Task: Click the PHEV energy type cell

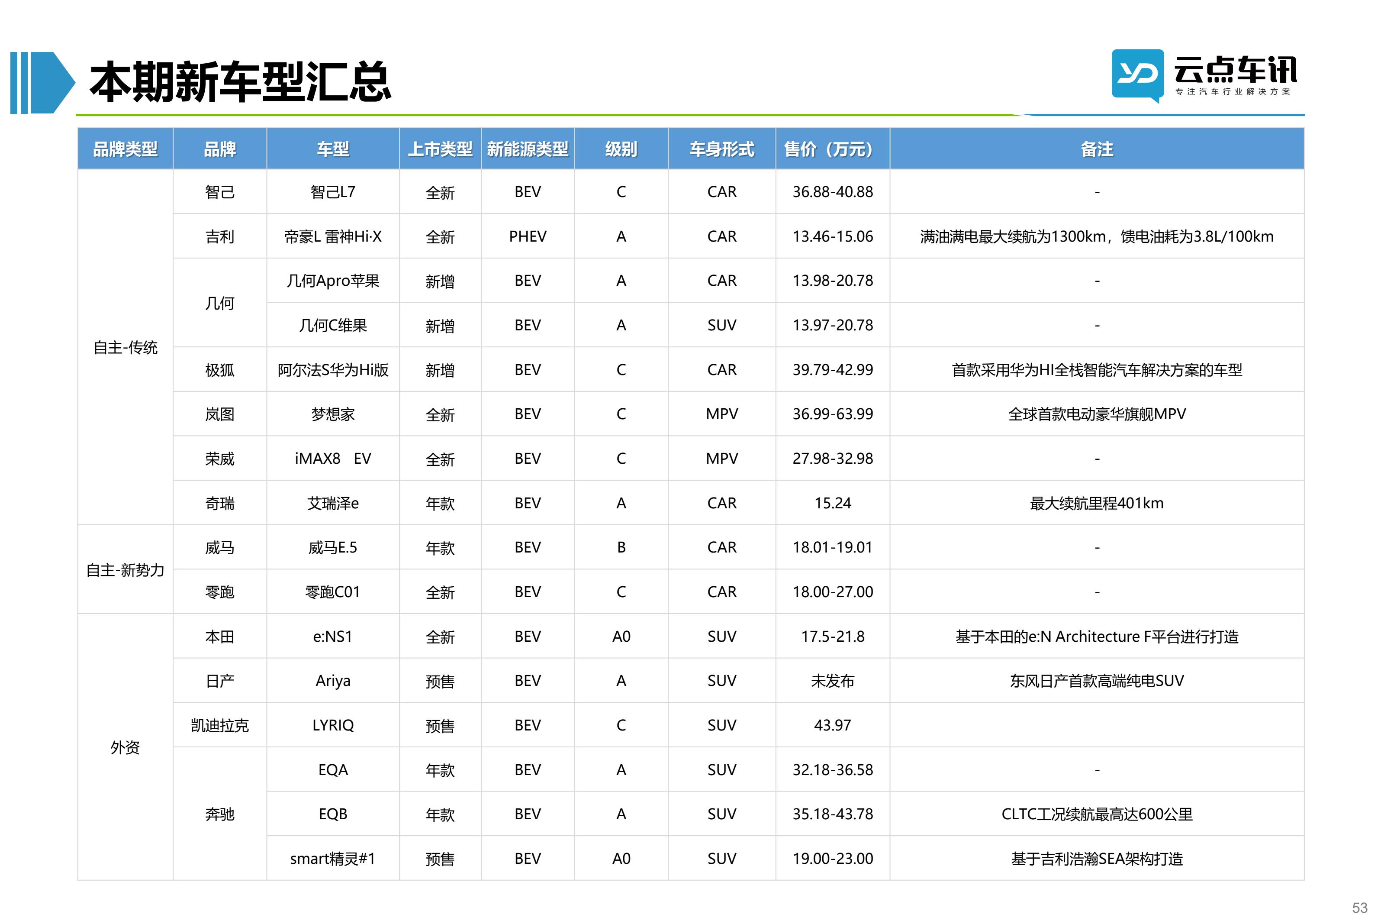Action: point(527,237)
